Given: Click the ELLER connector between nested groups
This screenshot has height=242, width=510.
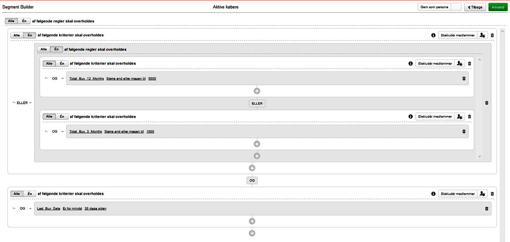Looking at the screenshot, I should (x=257, y=103).
